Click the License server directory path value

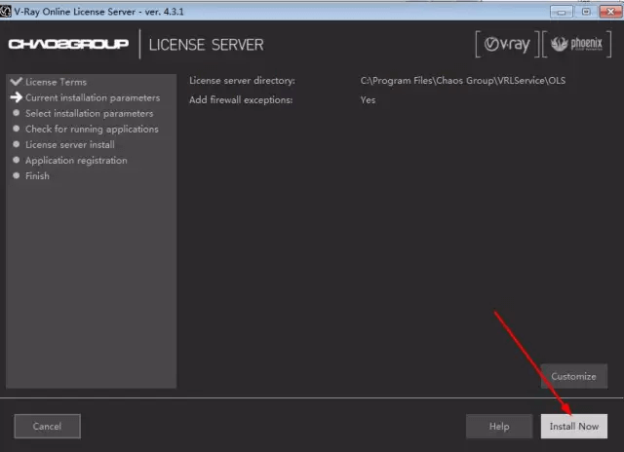[463, 81]
